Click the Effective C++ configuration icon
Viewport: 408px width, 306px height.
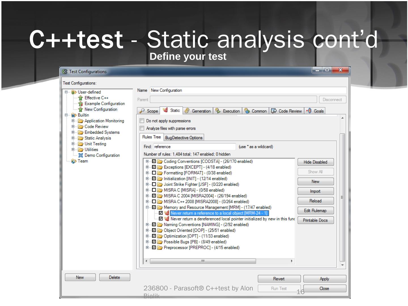point(80,98)
